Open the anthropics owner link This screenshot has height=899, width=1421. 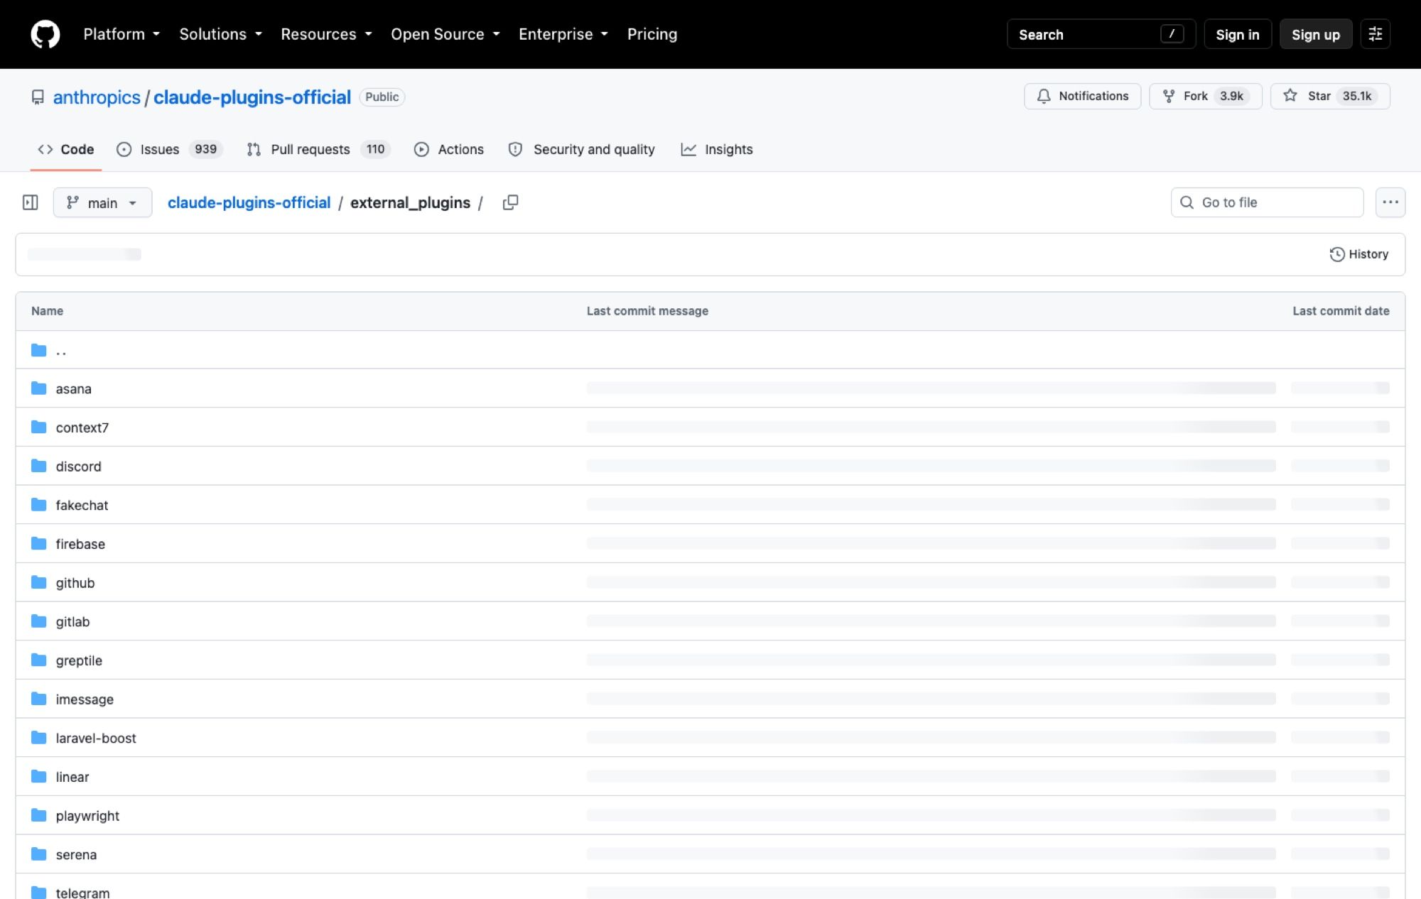[x=97, y=97]
